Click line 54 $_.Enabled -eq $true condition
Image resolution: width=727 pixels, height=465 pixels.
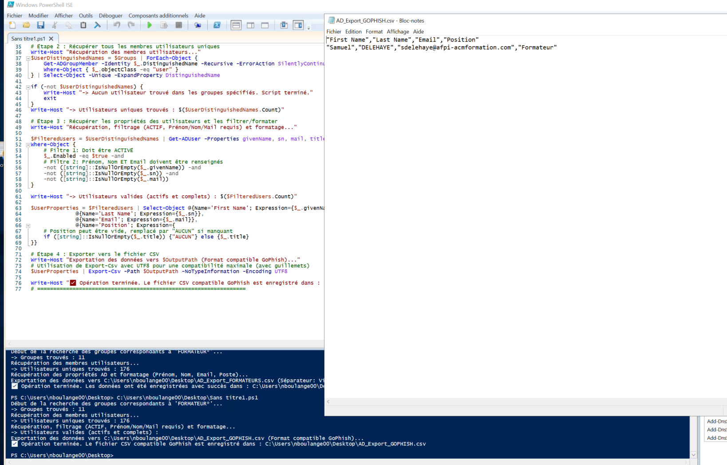pos(84,156)
